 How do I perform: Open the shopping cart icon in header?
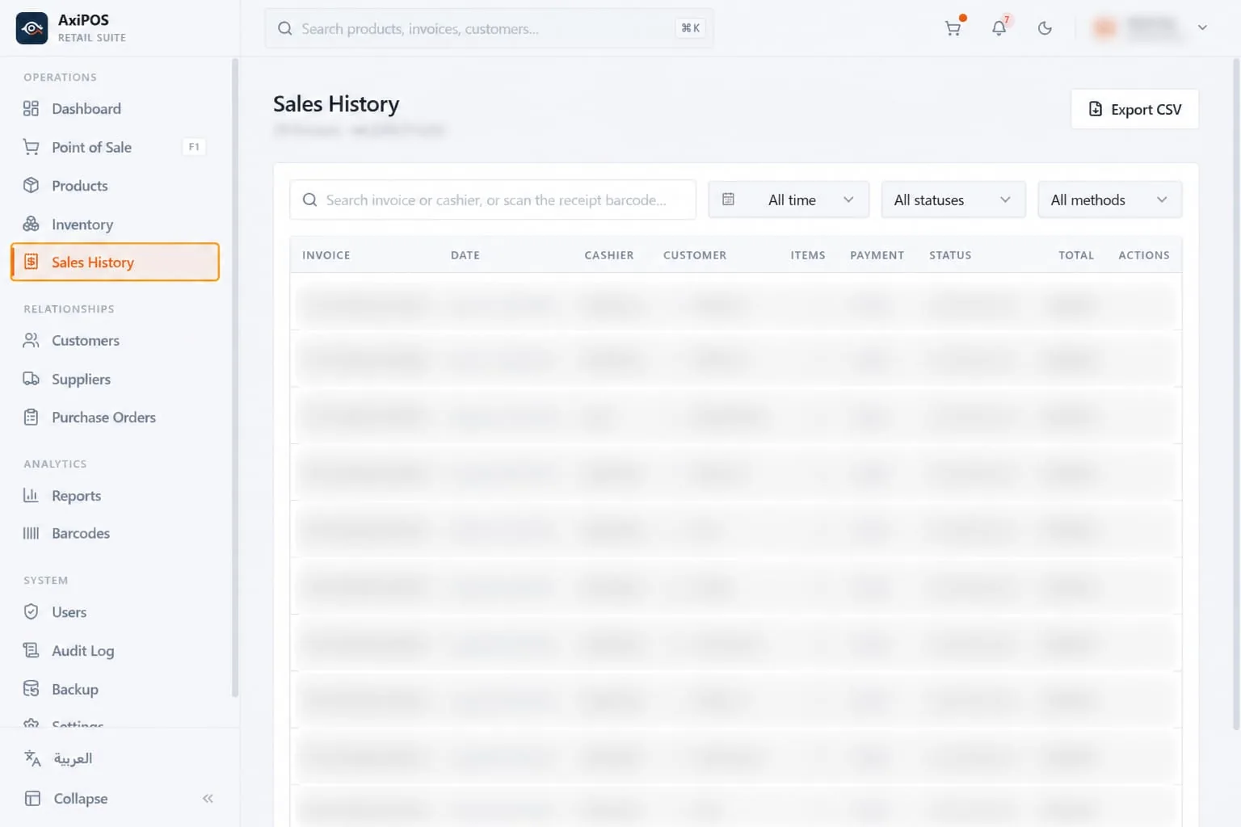point(953,28)
